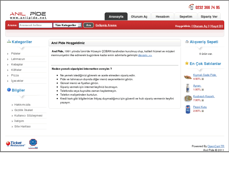This screenshot has width=229, height=171.
Task: Click the Sodexho Pass logo
Action: [33, 144]
